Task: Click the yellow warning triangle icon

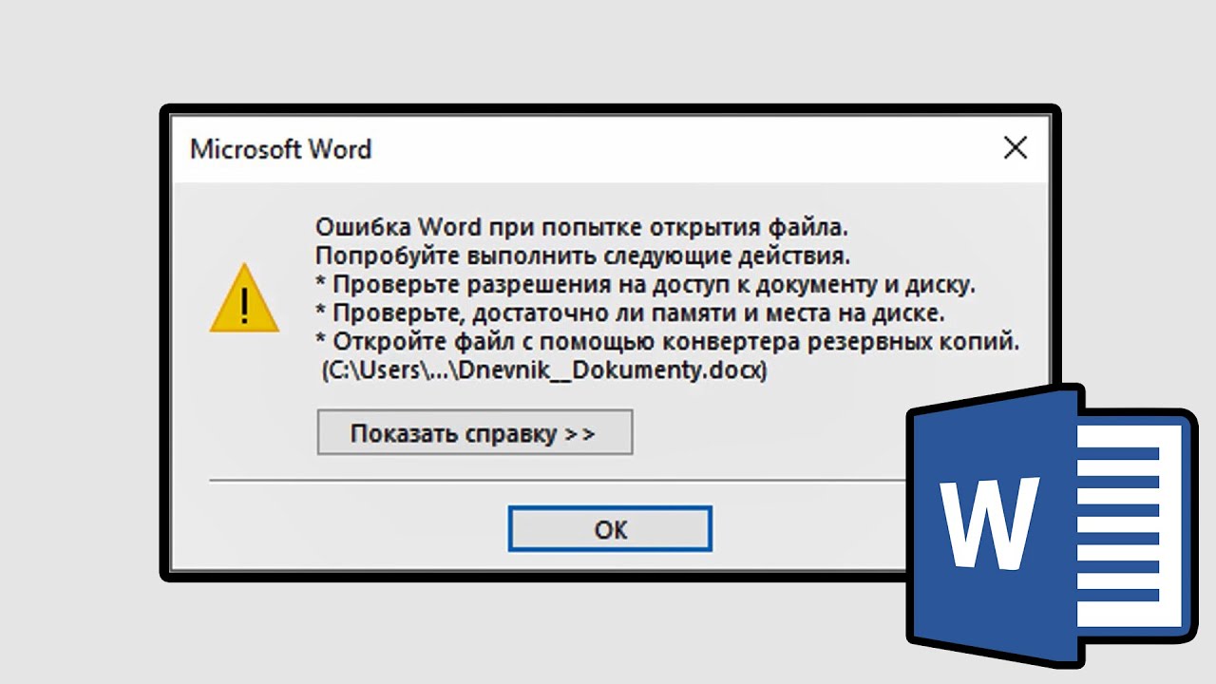Action: click(x=244, y=298)
